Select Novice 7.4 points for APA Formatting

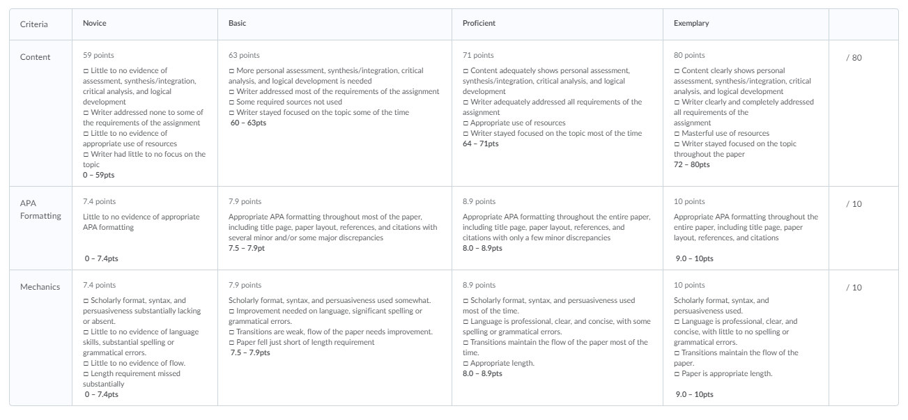(x=145, y=228)
